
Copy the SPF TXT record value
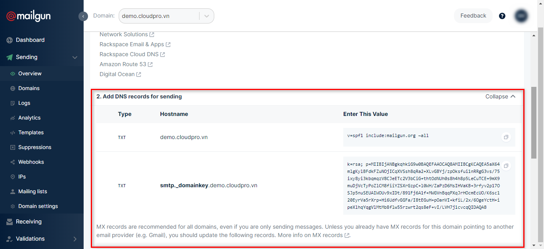[506, 137]
